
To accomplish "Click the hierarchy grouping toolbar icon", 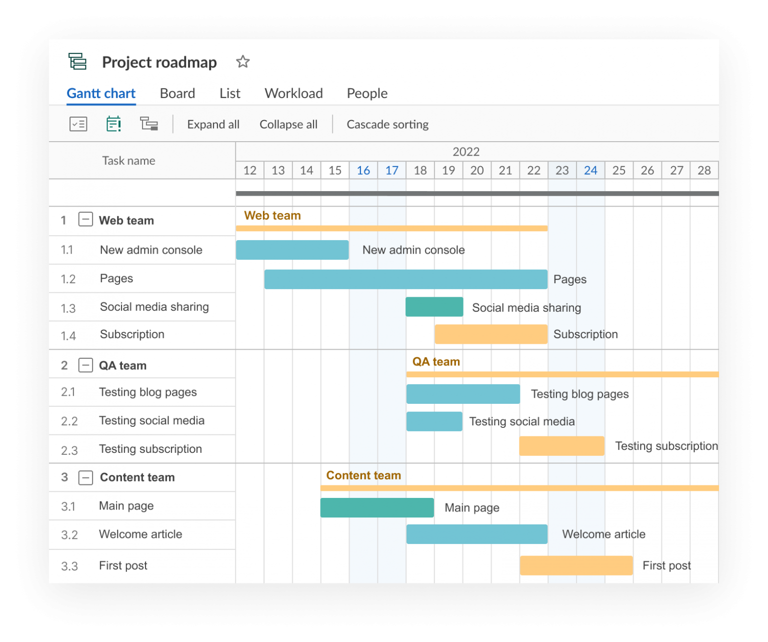I will [149, 124].
